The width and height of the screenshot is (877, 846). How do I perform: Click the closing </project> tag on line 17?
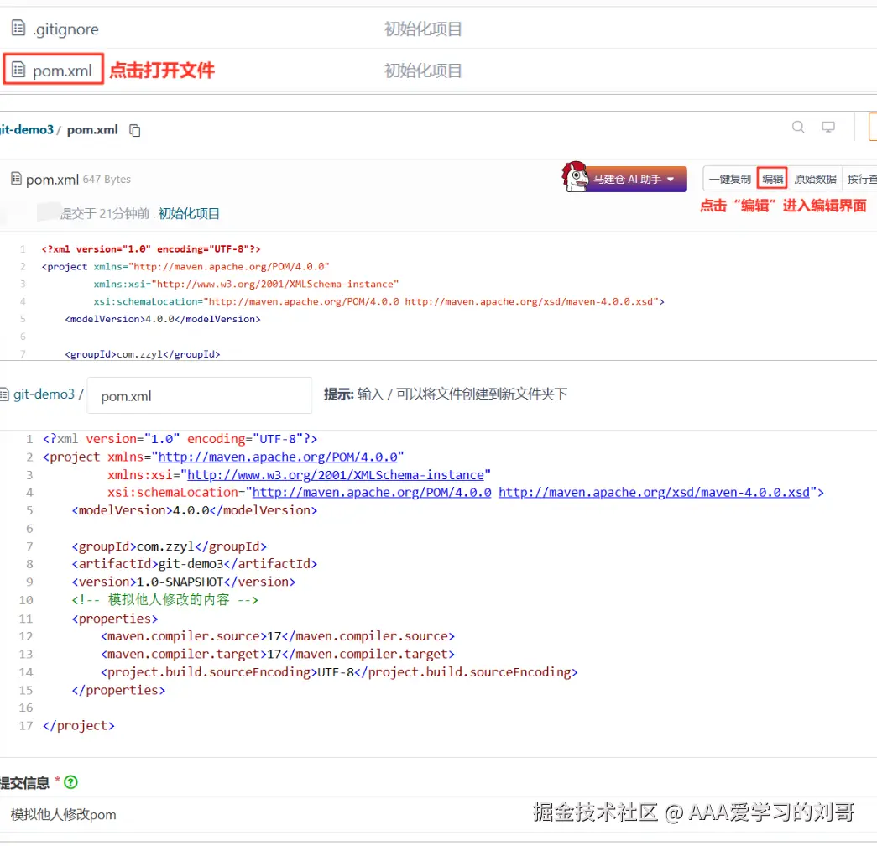click(78, 726)
